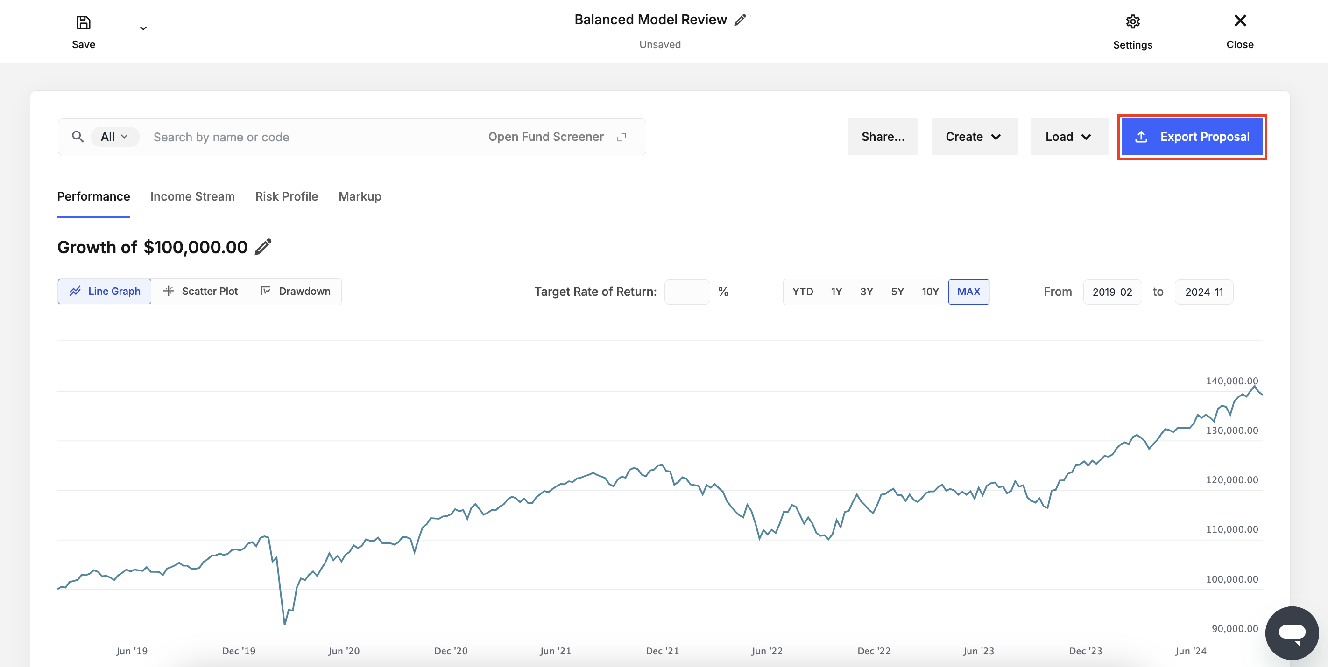Open the chat support bubble
Viewport: 1328px width, 667px height.
pos(1292,632)
